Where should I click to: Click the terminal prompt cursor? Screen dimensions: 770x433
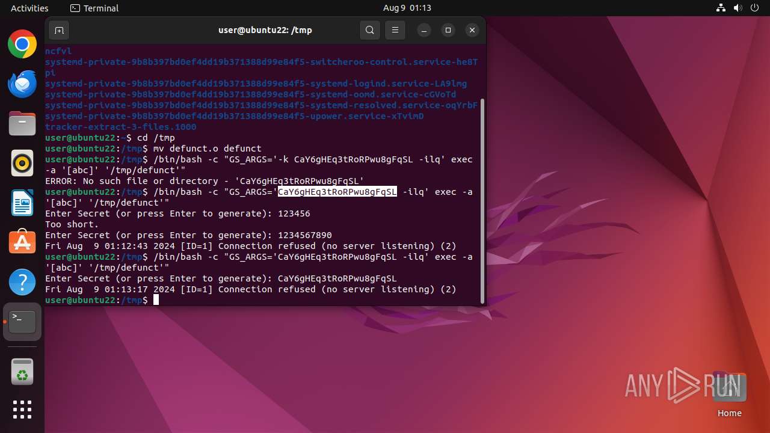tap(156, 300)
